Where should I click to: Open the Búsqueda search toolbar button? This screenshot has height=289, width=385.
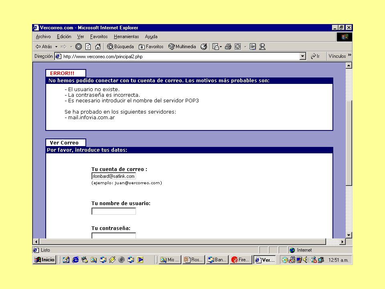tap(121, 47)
